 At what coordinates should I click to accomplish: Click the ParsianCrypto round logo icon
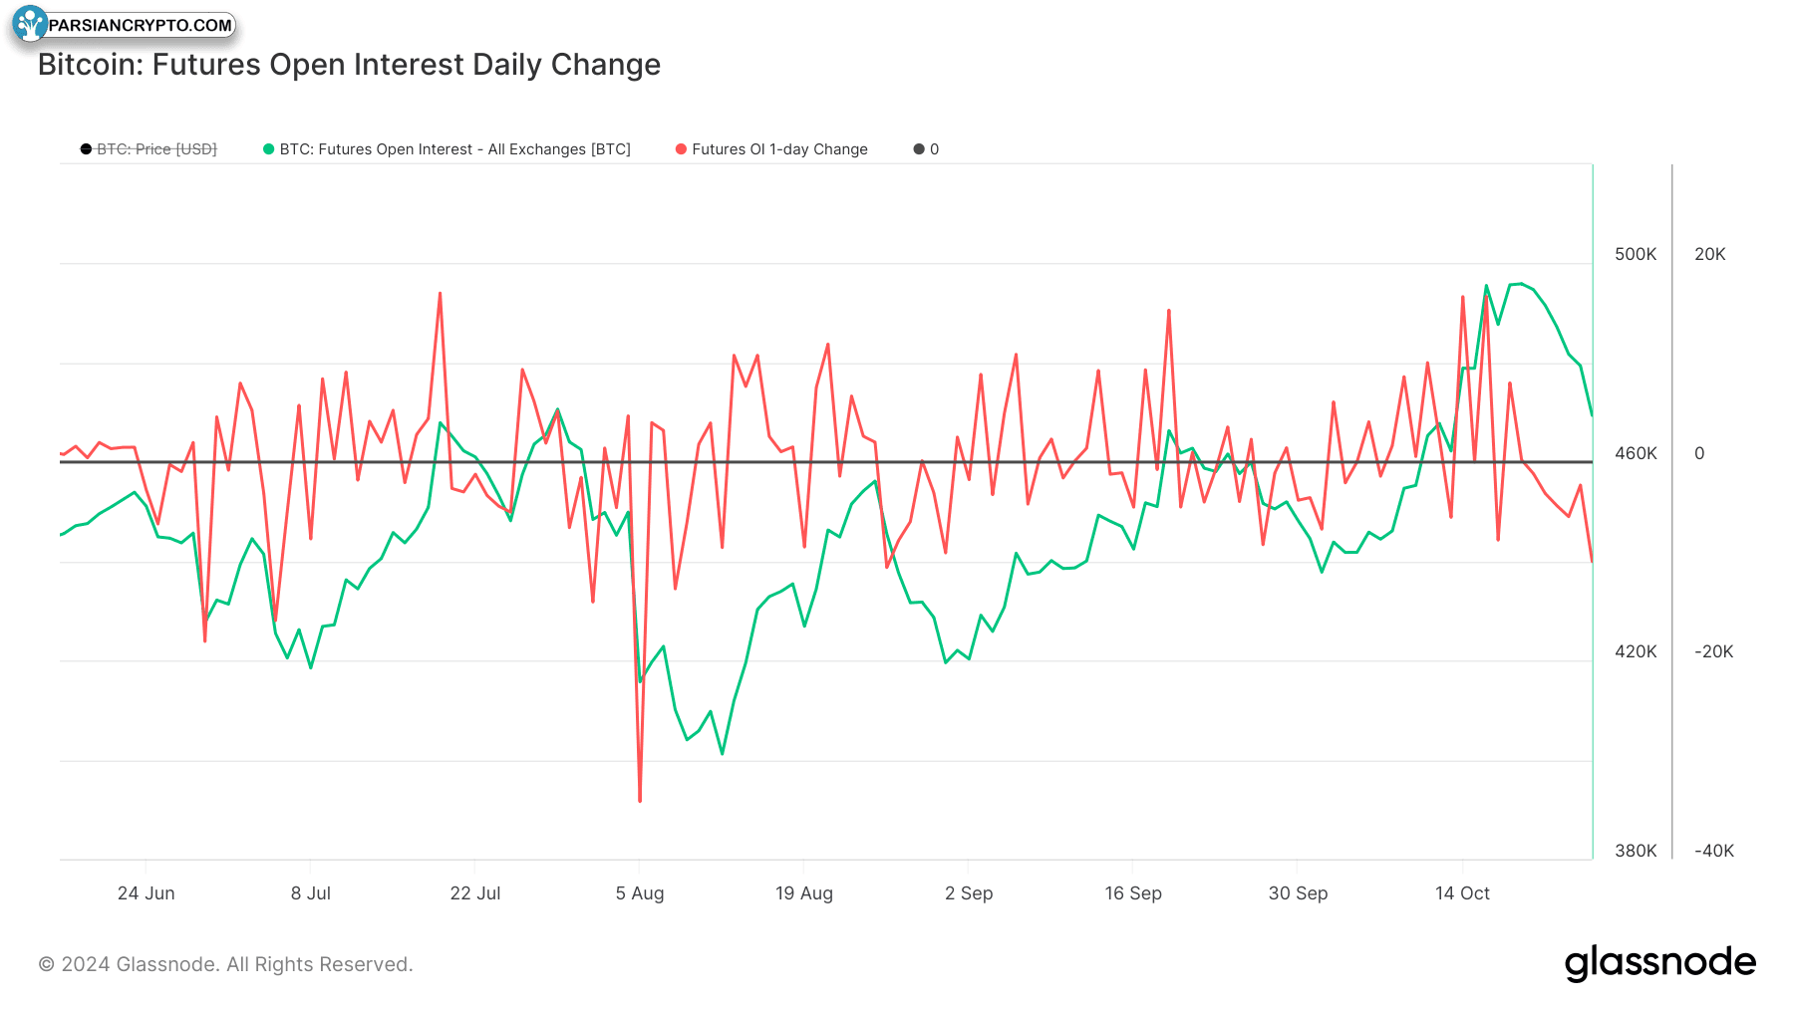[29, 24]
